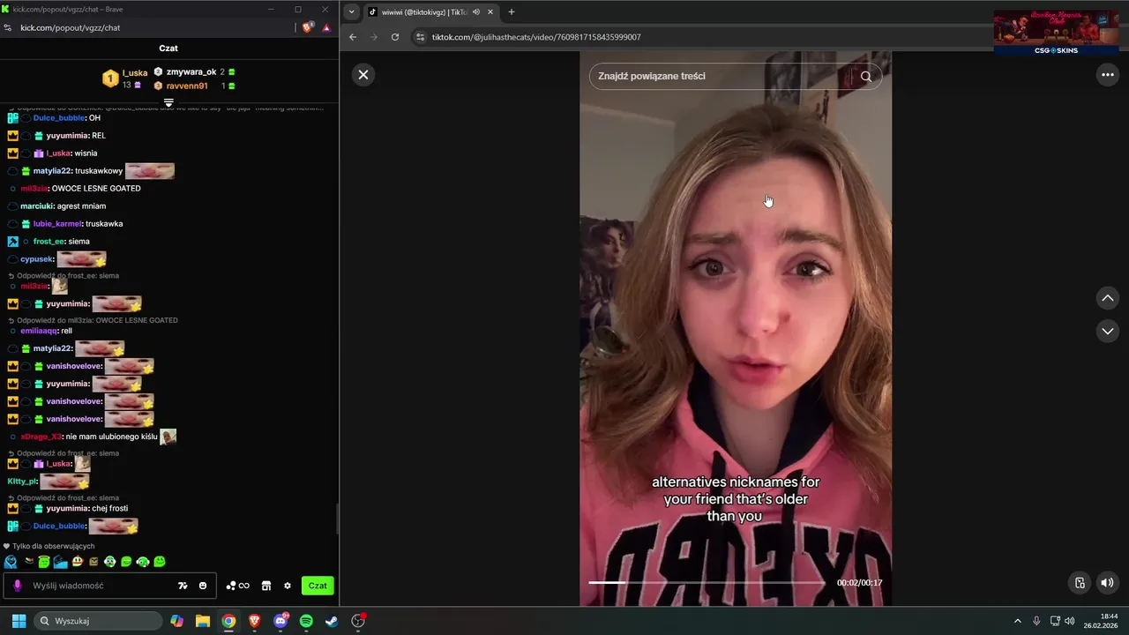The image size is (1129, 635).
Task: Switch to Chrome on the taskbar
Action: pos(228,621)
